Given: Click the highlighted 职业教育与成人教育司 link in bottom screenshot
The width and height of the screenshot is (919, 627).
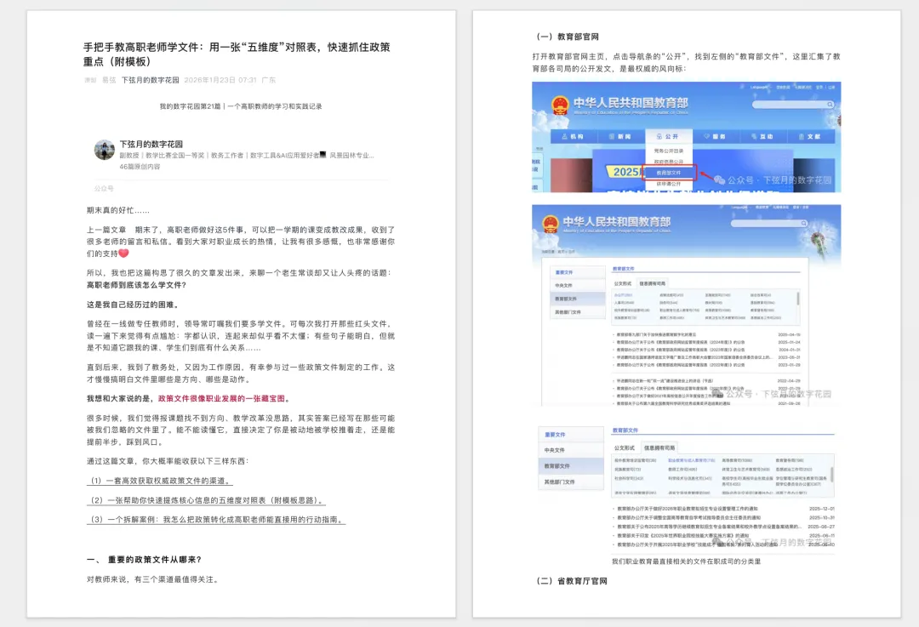Looking at the screenshot, I should click(691, 460).
